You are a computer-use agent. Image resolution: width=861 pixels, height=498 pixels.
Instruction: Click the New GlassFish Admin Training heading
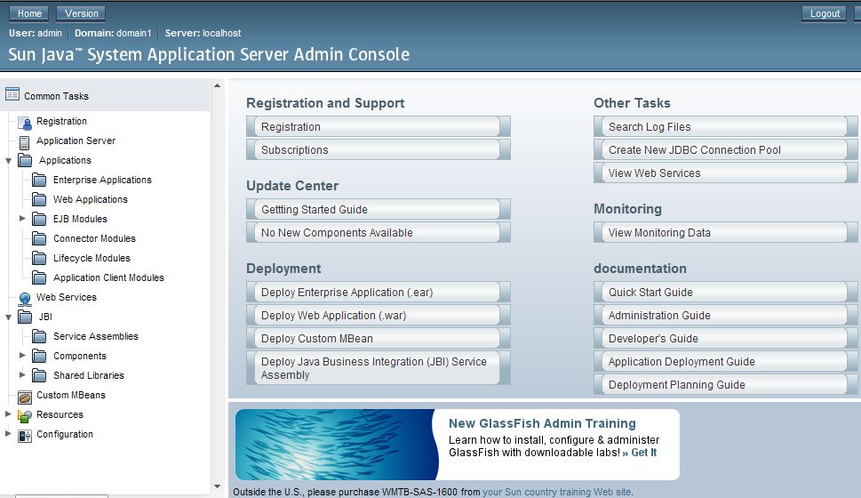tap(542, 423)
